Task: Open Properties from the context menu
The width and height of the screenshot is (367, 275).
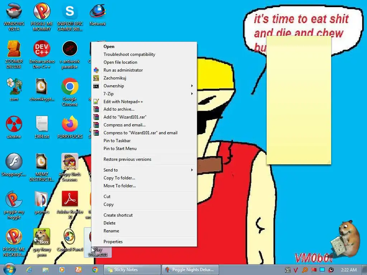Action: (x=144, y=242)
